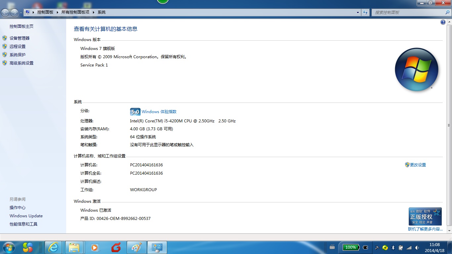
Task: Expand the arrow after 控制面板 breadcrumb
Action: [58, 12]
